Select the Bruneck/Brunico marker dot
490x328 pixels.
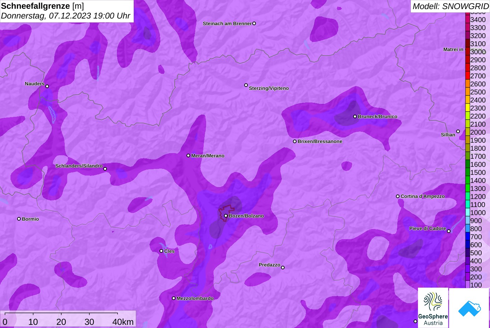click(355, 116)
